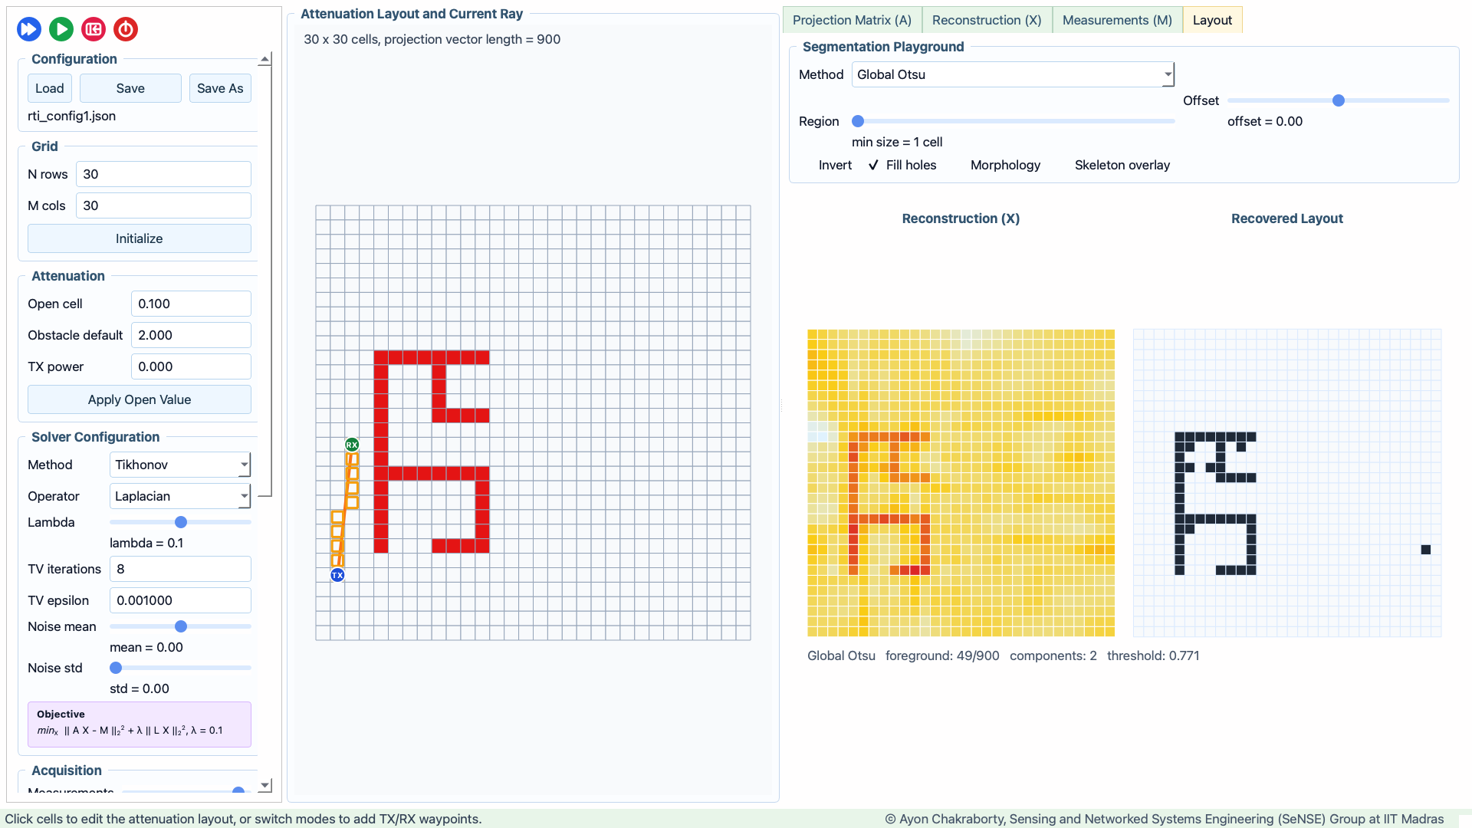The image size is (1472, 828).
Task: Click the Obstacle default value field
Action: [191, 335]
